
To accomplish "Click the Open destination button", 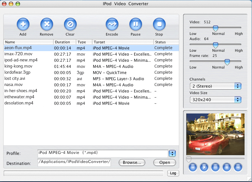I will click(x=165, y=163).
